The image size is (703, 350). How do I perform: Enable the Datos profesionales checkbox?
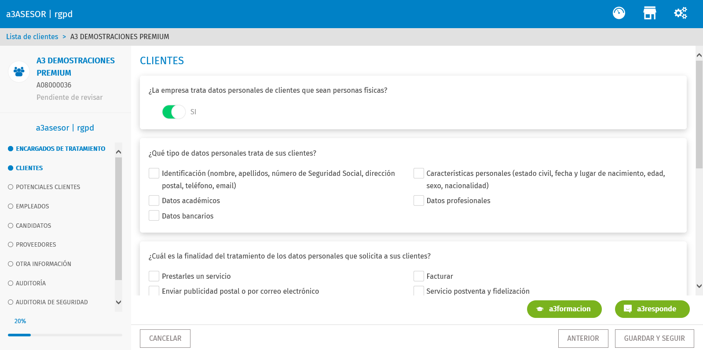pyautogui.click(x=419, y=201)
